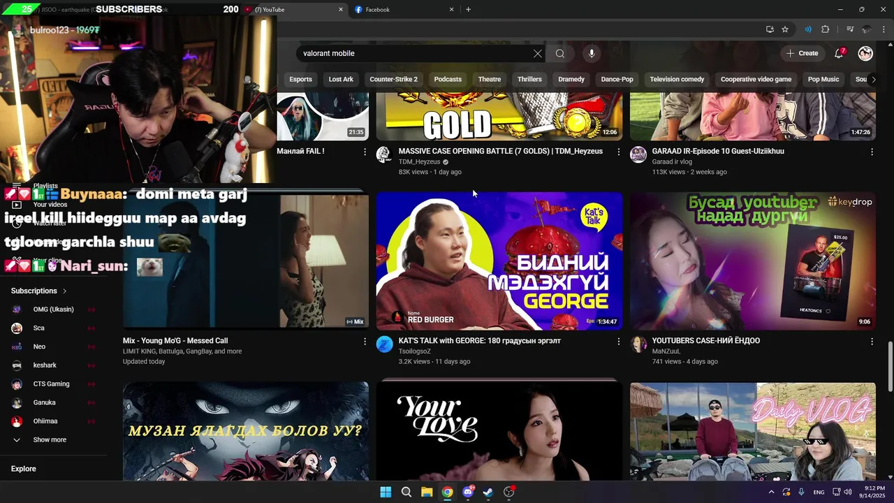Open Windows taskbar search
Screen dimensions: 894x503
(406, 492)
